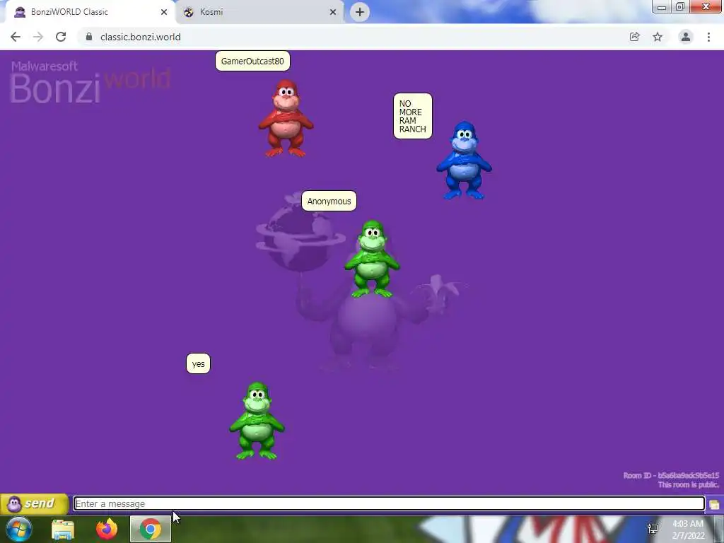
Task: View site info via lock icon
Action: pyautogui.click(x=89, y=37)
